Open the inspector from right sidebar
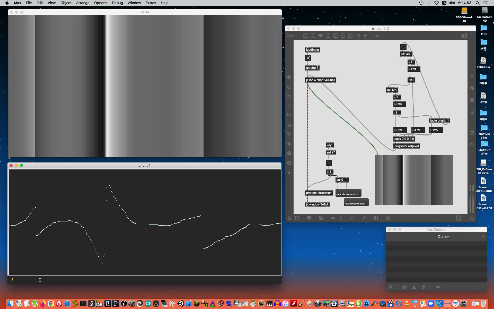Image resolution: width=494 pixels, height=309 pixels. click(472, 88)
